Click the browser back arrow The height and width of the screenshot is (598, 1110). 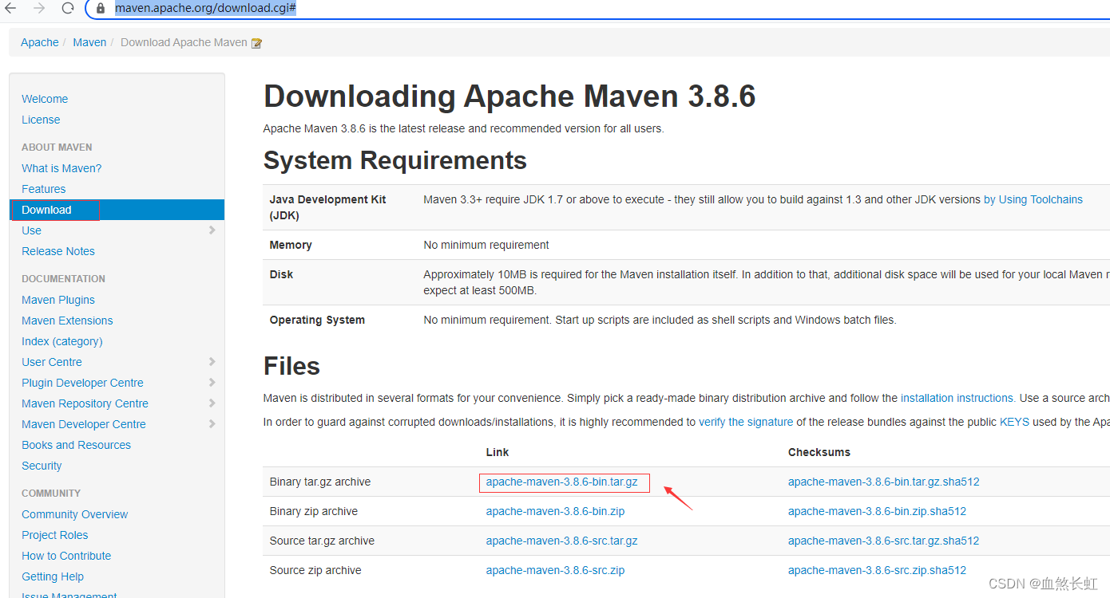coord(10,9)
